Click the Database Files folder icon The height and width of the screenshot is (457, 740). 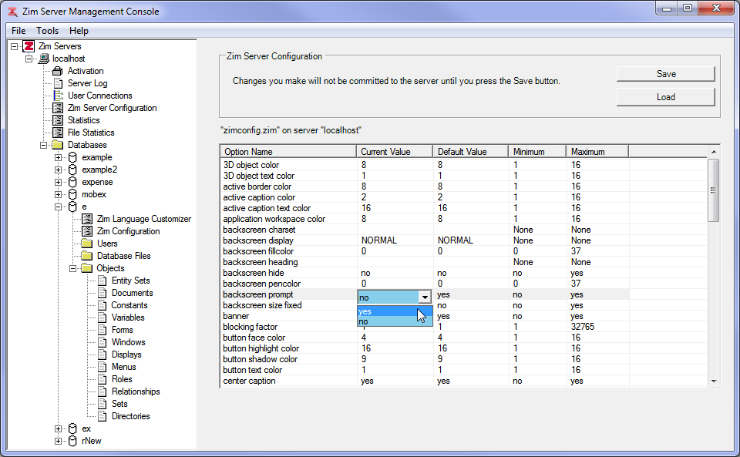pos(87,256)
